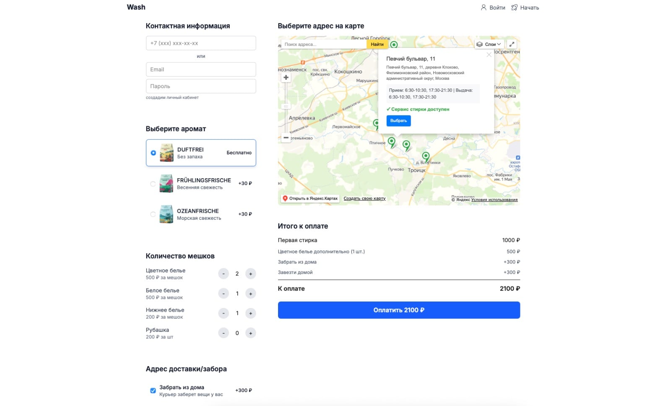The width and height of the screenshot is (671, 406).
Task: Click the map fullscreen expand icon
Action: (512, 44)
